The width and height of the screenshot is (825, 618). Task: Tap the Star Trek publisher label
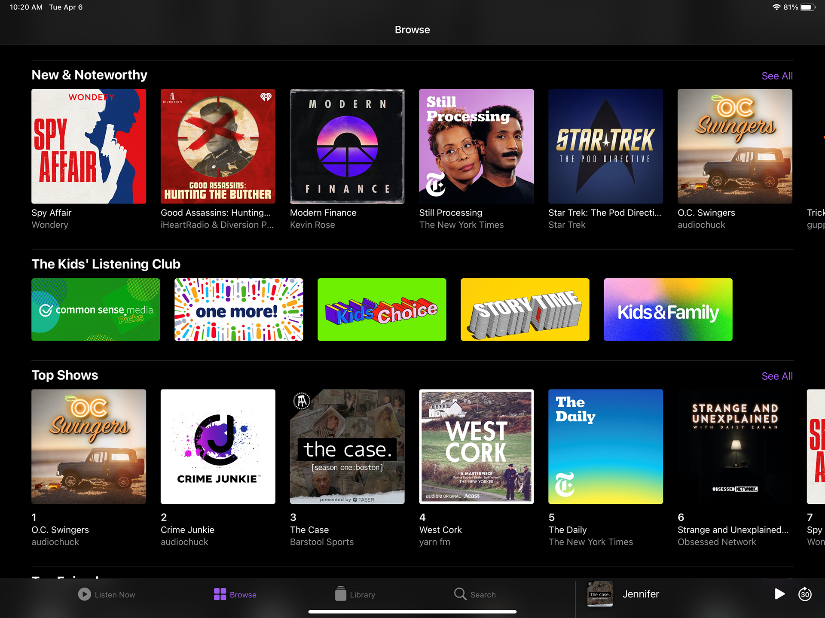(x=567, y=225)
